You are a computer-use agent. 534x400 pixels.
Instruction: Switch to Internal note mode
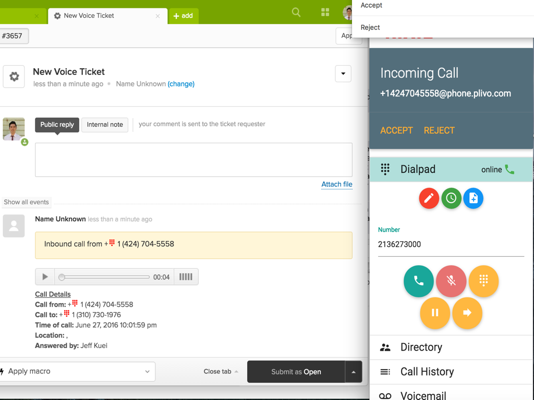point(105,125)
